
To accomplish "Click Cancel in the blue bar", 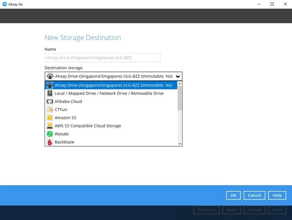I will [254, 195].
